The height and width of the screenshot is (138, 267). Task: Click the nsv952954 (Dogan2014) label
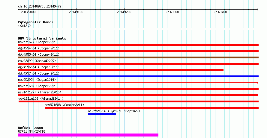click(x=37, y=80)
